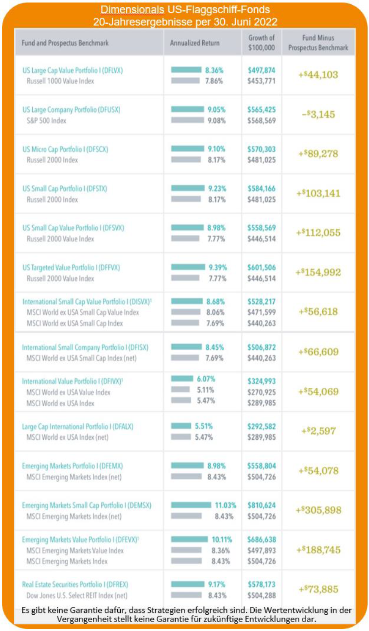The width and height of the screenshot is (369, 631).
Task: Open Real Estate Securities Portfolio I (DFREX)
Action: click(75, 585)
